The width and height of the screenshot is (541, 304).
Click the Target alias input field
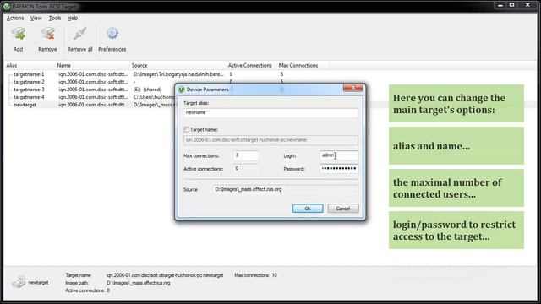click(x=270, y=112)
